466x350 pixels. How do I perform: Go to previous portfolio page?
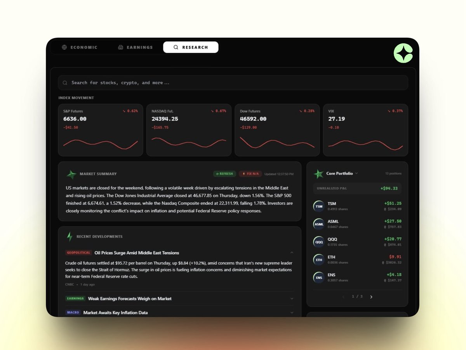click(x=343, y=297)
